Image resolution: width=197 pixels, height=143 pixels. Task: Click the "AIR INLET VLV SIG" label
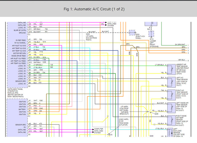19,46
